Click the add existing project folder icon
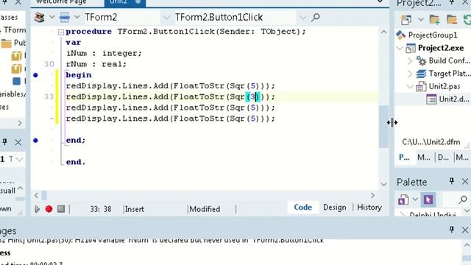The width and height of the screenshot is (471, 265). pos(451,20)
